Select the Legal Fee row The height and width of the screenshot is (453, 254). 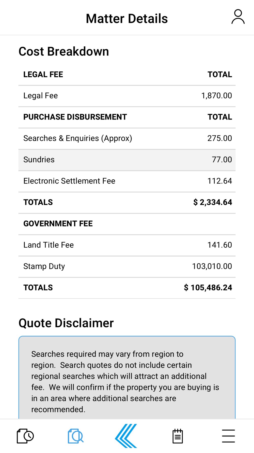point(127,96)
